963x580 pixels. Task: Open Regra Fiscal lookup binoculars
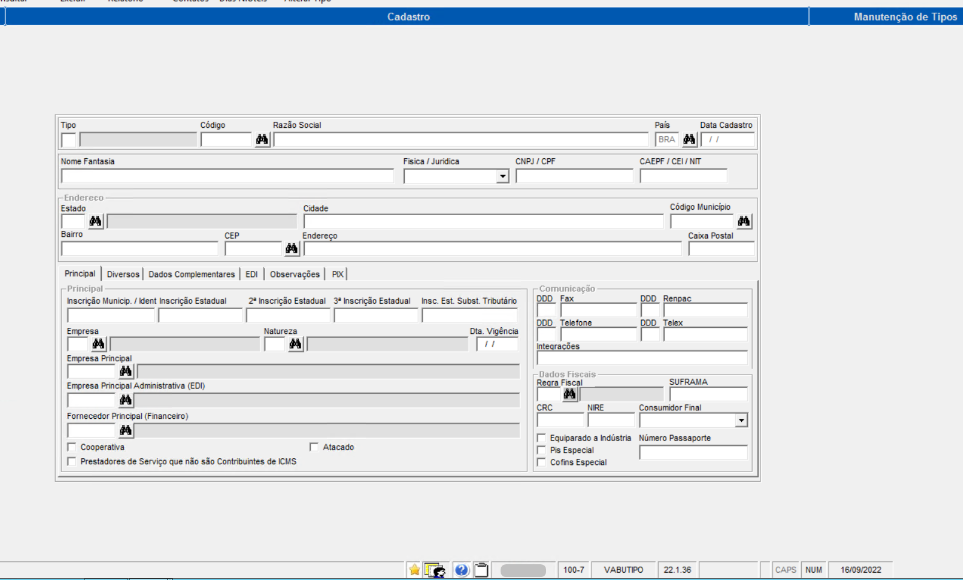pyautogui.click(x=570, y=395)
